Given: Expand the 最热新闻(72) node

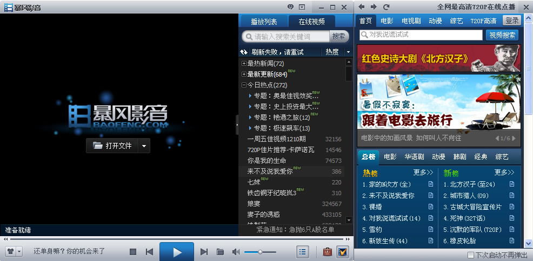Looking at the screenshot, I should pyautogui.click(x=244, y=64).
